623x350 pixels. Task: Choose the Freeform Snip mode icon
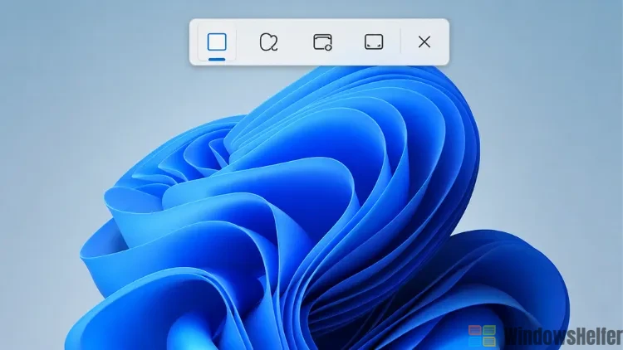268,42
